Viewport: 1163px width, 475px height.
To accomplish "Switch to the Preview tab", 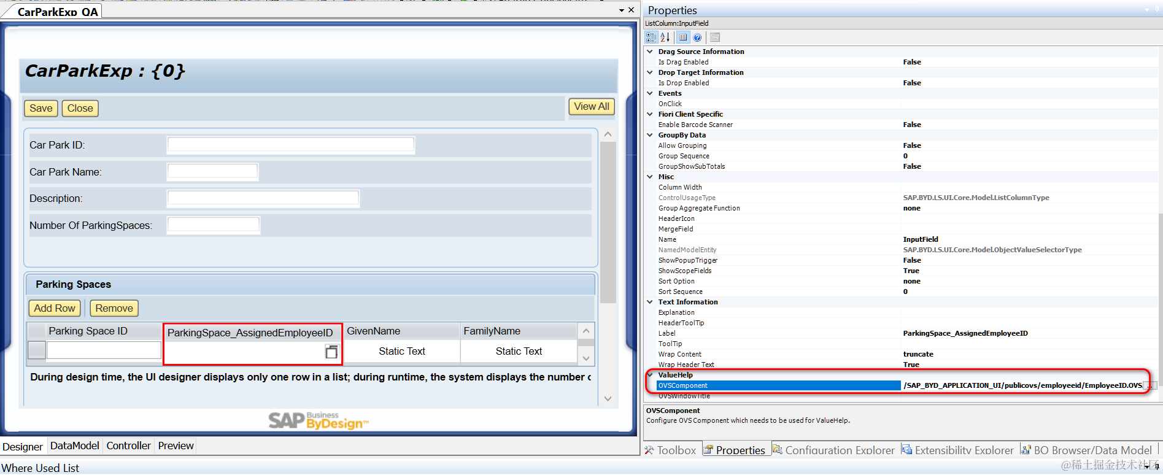I will click(x=176, y=446).
